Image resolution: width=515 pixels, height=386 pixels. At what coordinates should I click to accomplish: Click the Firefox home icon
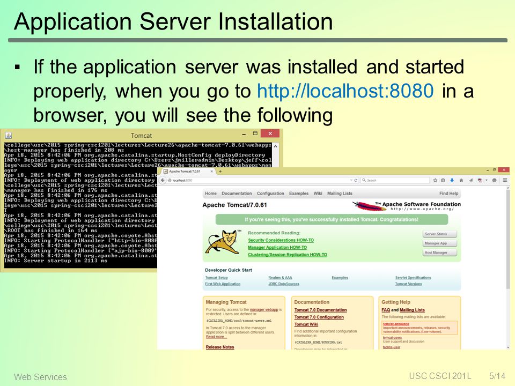(461, 180)
